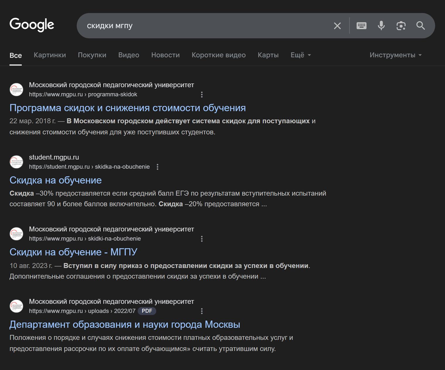Click the URL www.mgpu.ru › skidki-na-obuchenie
This screenshot has height=370, width=445.
tap(85, 239)
